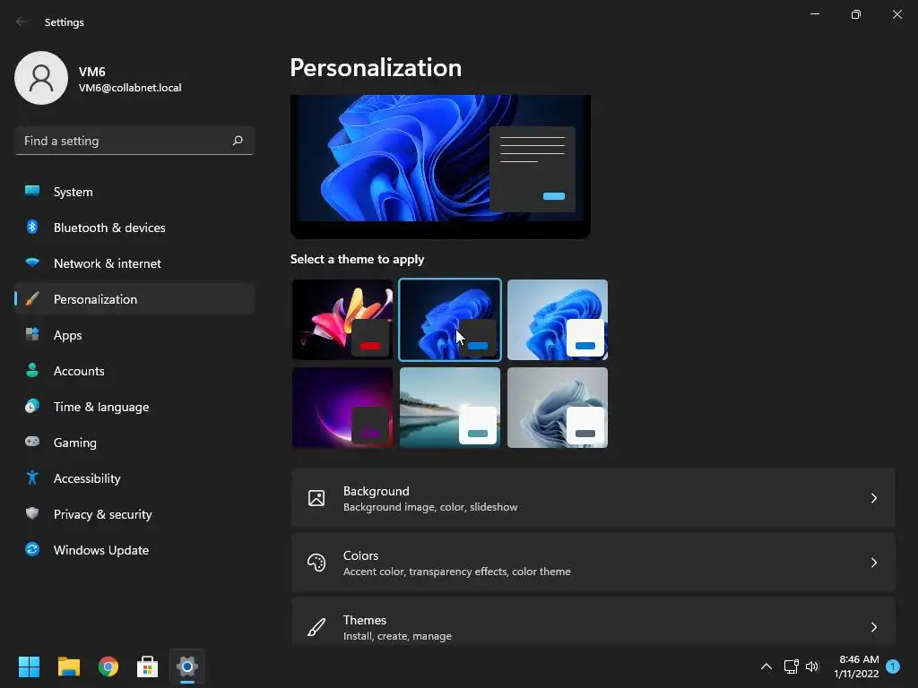Open Time & language settings
918x688 pixels.
[x=134, y=407]
